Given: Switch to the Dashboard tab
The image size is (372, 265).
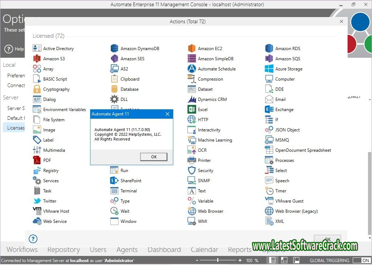Looking at the screenshot, I should [164, 249].
